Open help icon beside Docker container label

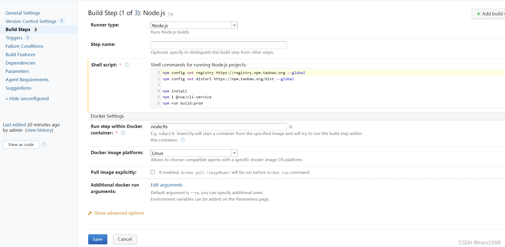pos(123,133)
